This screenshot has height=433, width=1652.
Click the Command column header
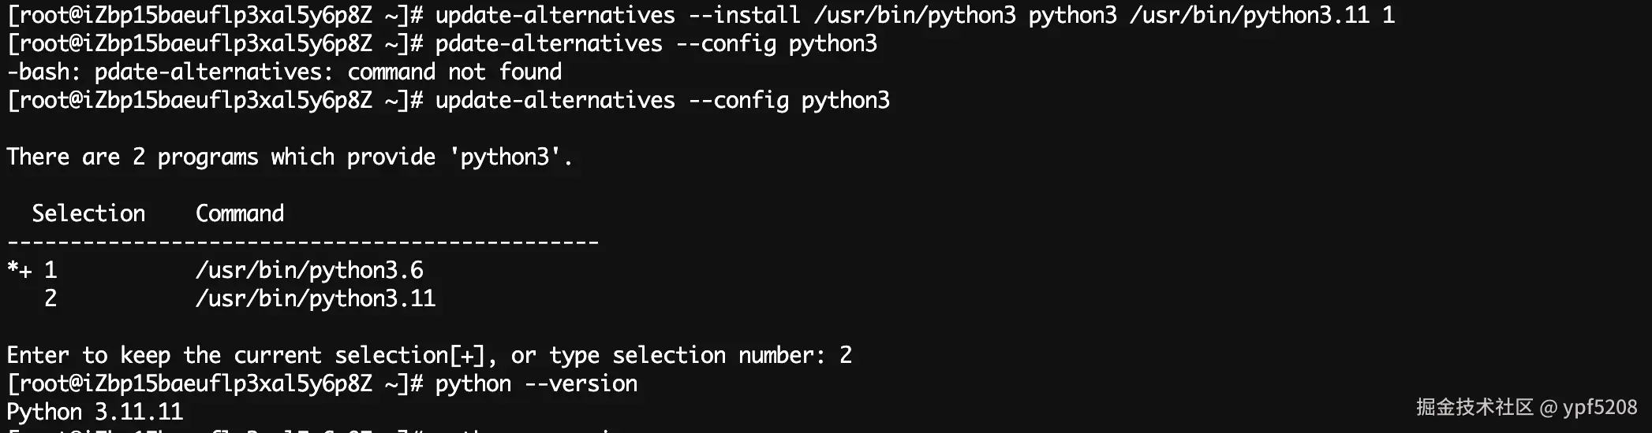pyautogui.click(x=240, y=213)
